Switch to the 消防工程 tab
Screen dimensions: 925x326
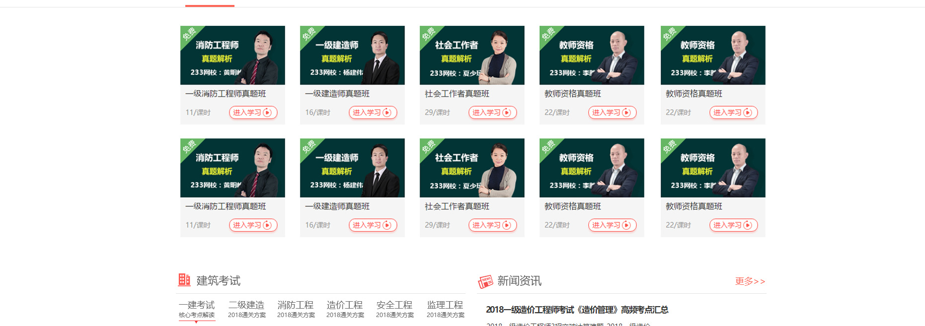tap(296, 309)
